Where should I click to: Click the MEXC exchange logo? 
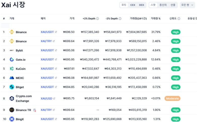coord(12,78)
